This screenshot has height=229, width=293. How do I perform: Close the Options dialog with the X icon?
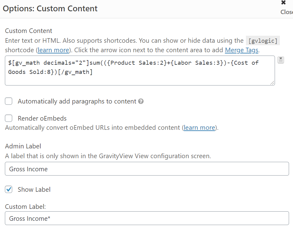tap(284, 3)
